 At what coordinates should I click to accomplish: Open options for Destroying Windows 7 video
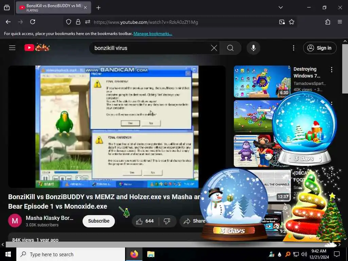click(x=332, y=70)
